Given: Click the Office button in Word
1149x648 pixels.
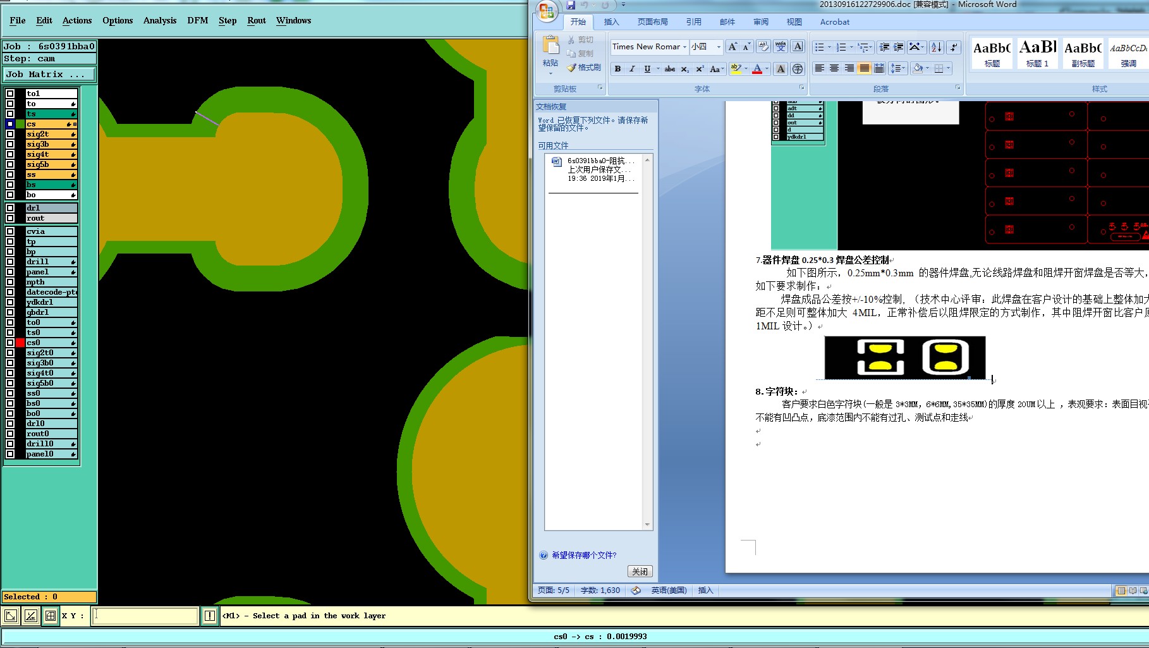Looking at the screenshot, I should [547, 11].
